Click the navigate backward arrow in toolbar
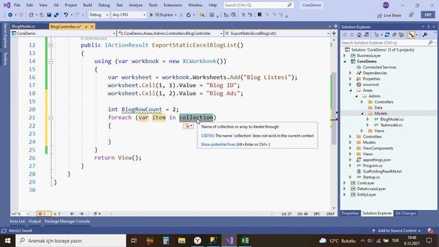439x247 pixels. point(10,15)
